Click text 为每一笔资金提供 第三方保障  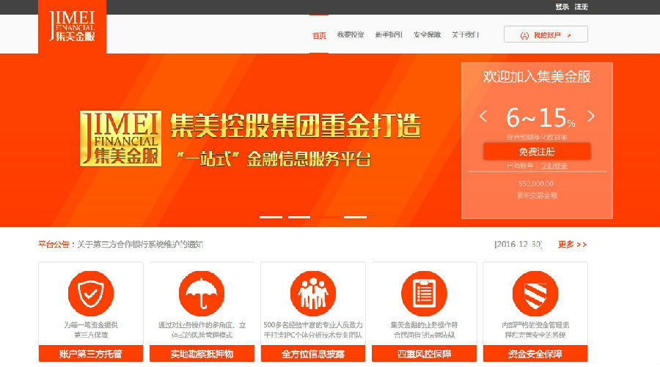click(x=91, y=330)
